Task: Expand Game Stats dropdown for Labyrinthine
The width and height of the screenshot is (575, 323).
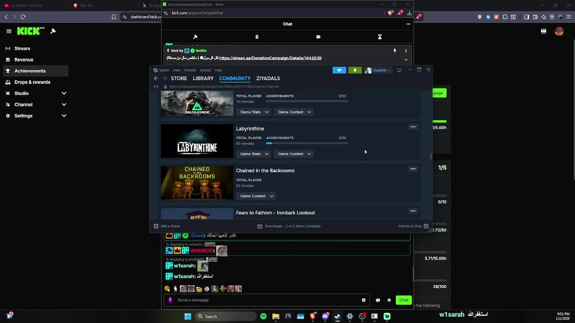Action: (254, 154)
